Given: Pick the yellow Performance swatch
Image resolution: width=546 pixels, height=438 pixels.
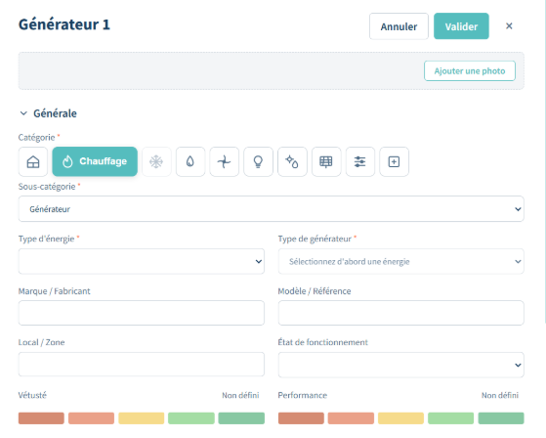Looking at the screenshot, I should tap(400, 418).
